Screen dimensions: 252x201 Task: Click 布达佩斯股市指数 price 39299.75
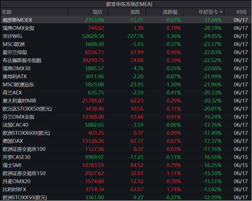93,60
